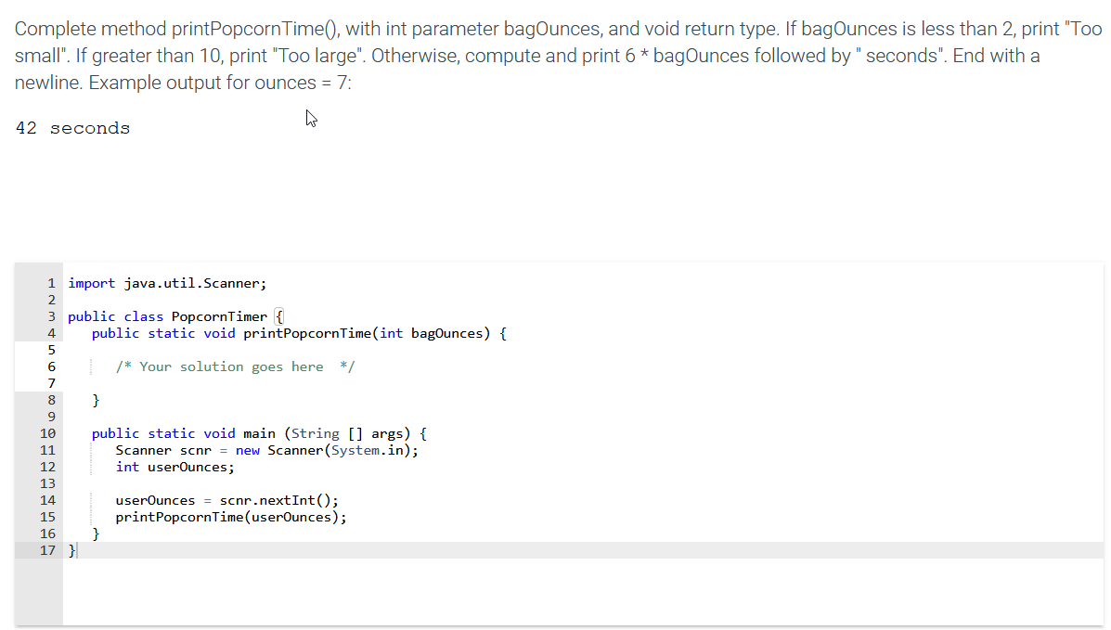Select line number 9 in the gutter
Viewport: 1111px width, 630px height.
point(50,416)
